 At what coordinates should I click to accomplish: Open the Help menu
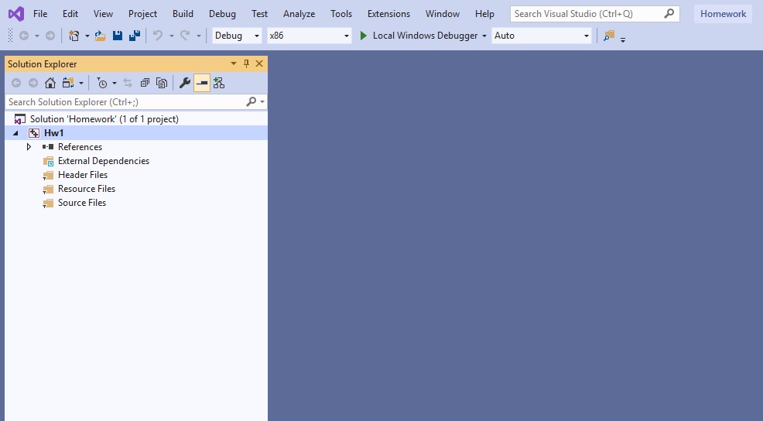[484, 14]
